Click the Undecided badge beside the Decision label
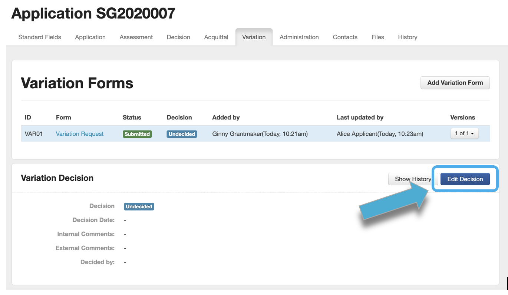Viewport: 508px width, 295px height. [139, 206]
